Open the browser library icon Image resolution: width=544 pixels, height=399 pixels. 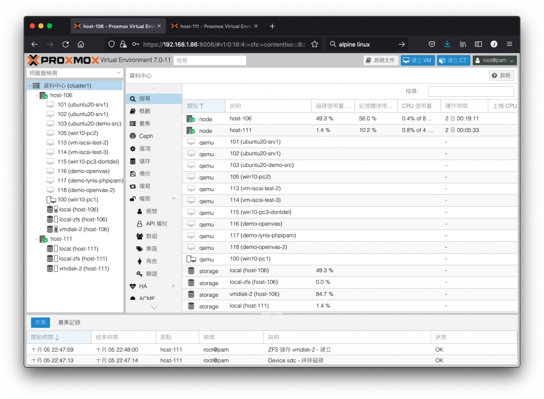[463, 44]
